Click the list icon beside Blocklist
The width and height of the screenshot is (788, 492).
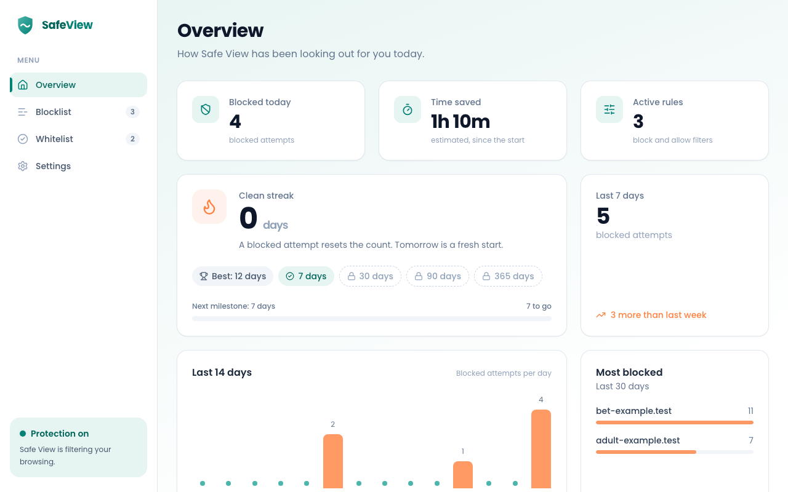(x=23, y=112)
